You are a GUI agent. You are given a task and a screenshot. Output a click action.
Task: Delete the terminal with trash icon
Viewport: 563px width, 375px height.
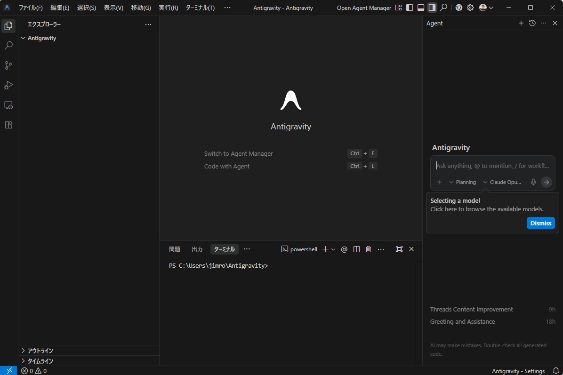pyautogui.click(x=369, y=249)
